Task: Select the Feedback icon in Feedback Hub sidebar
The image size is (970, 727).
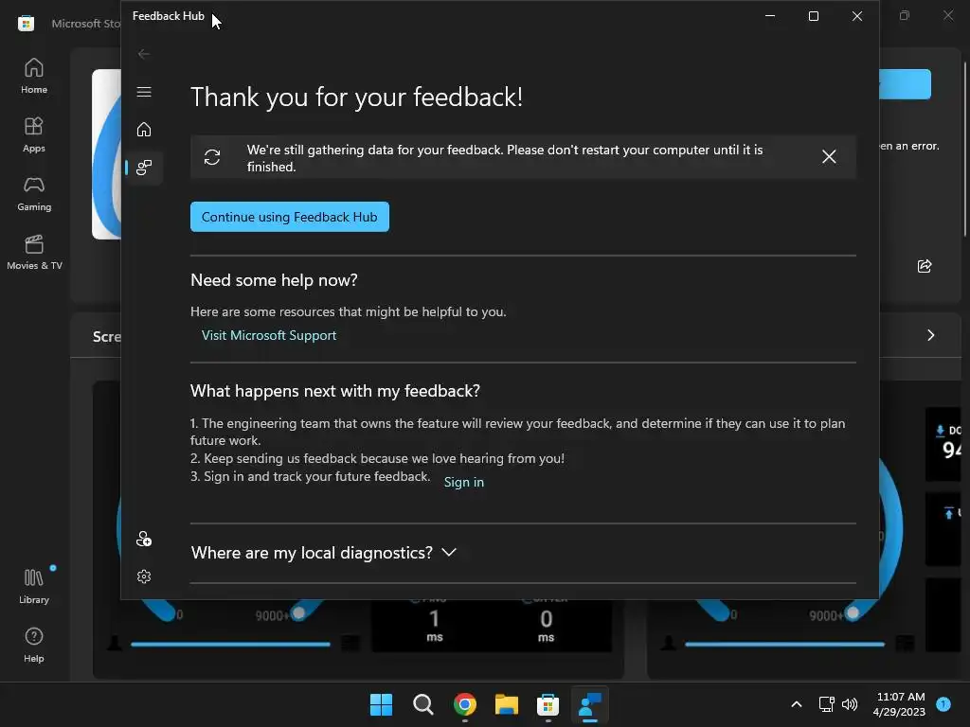Action: pos(144,167)
